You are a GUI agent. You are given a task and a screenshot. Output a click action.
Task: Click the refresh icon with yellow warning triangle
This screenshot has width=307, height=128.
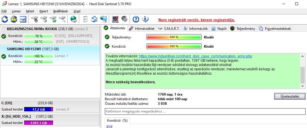point(14,19)
